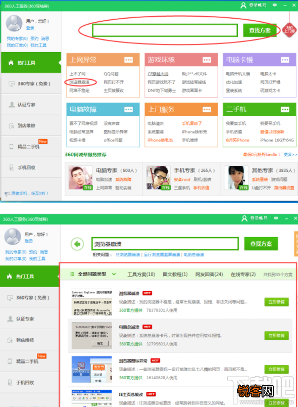Click 立即修复 for 浏览器崩溃 result

click(276, 302)
